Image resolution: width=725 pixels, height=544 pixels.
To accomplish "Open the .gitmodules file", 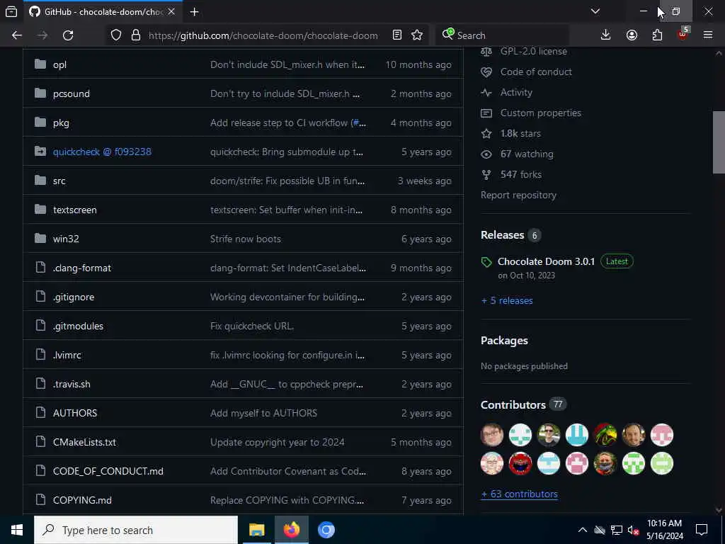I will [x=78, y=326].
